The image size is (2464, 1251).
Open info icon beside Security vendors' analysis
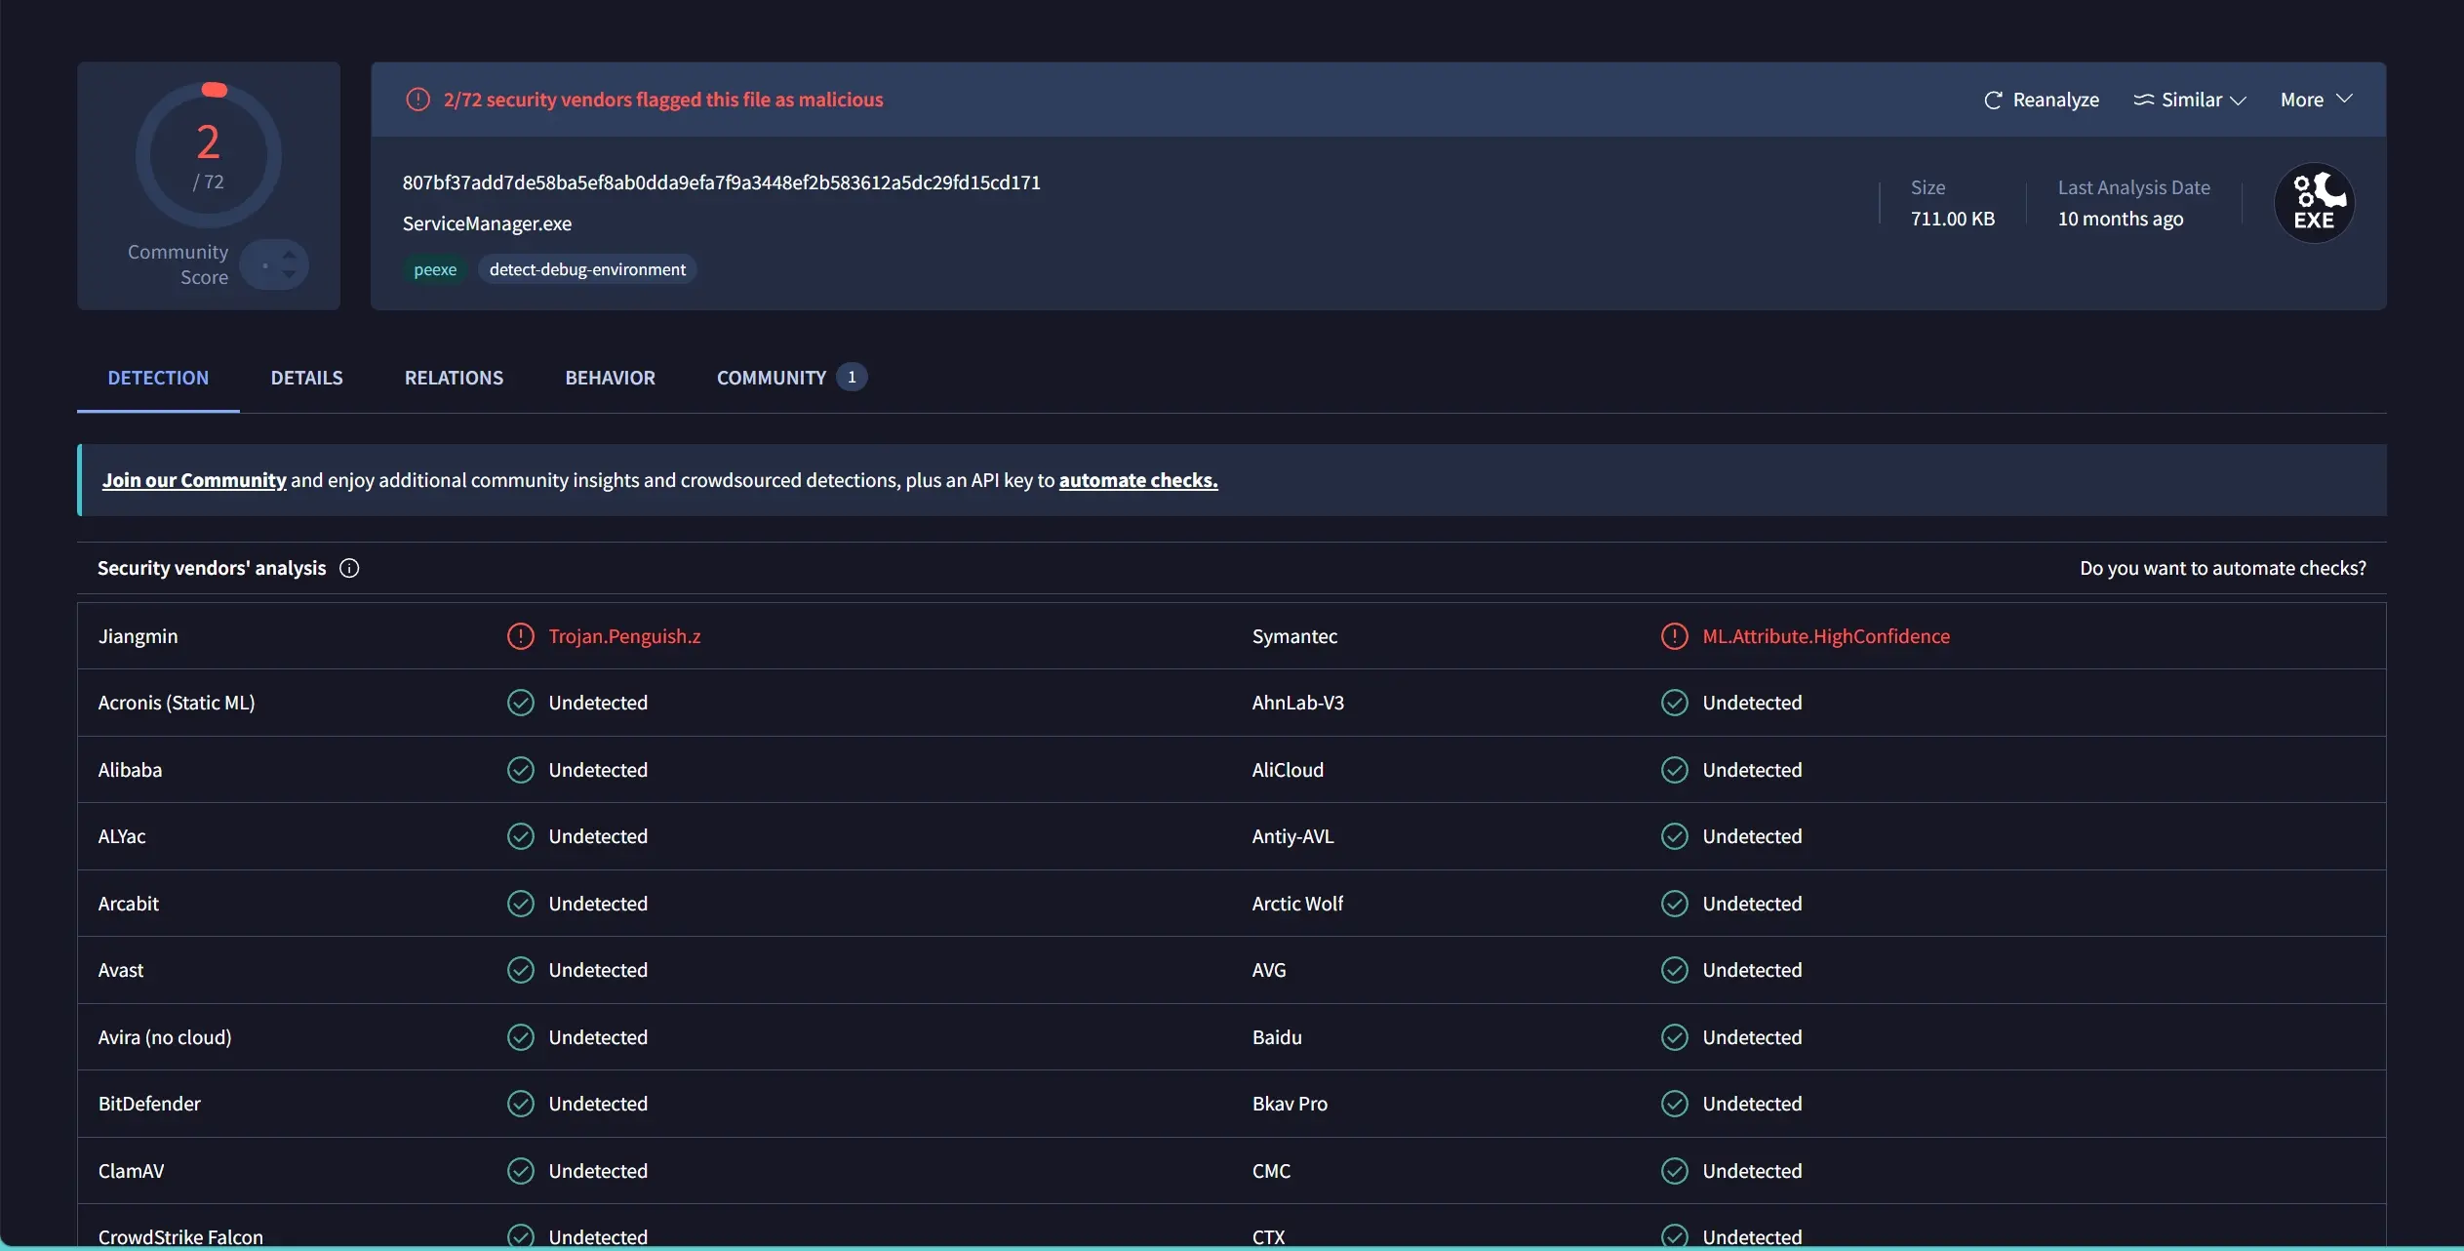pos(349,568)
